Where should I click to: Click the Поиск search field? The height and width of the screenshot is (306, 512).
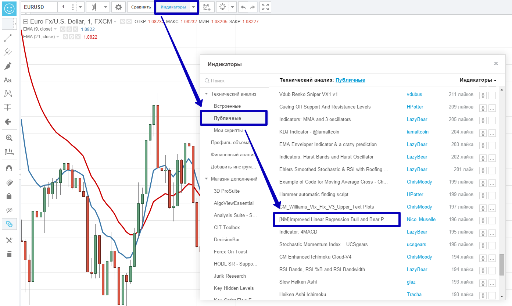tap(234, 81)
